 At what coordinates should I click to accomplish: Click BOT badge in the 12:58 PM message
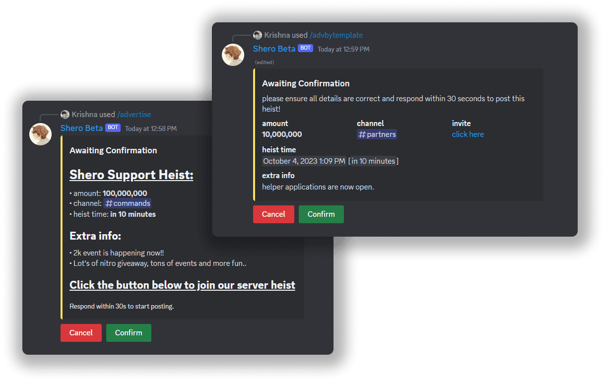[x=113, y=127]
